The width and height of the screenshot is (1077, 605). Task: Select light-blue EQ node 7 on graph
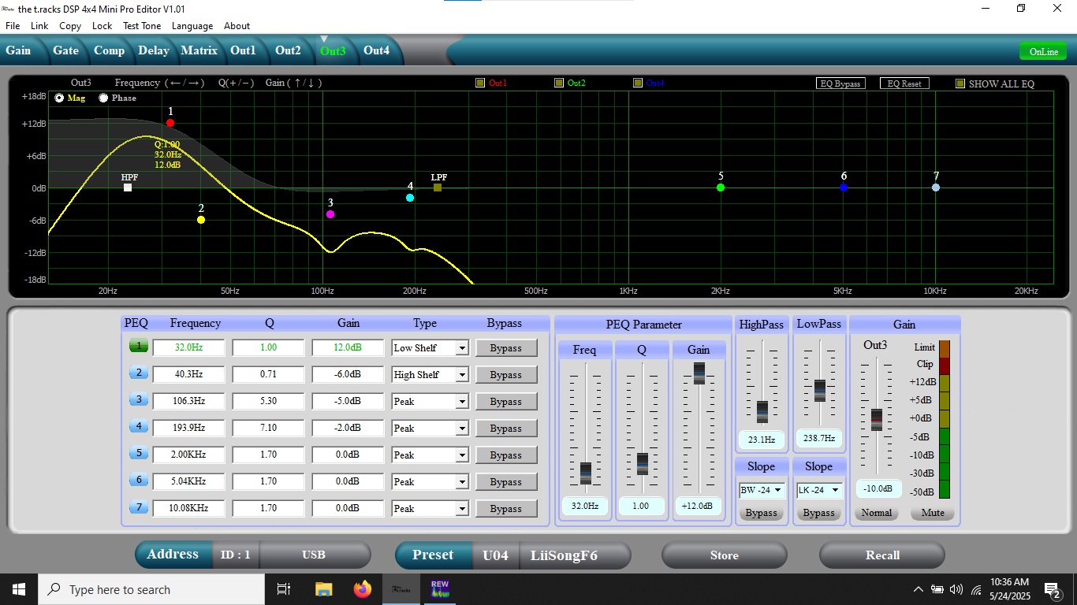(x=936, y=187)
